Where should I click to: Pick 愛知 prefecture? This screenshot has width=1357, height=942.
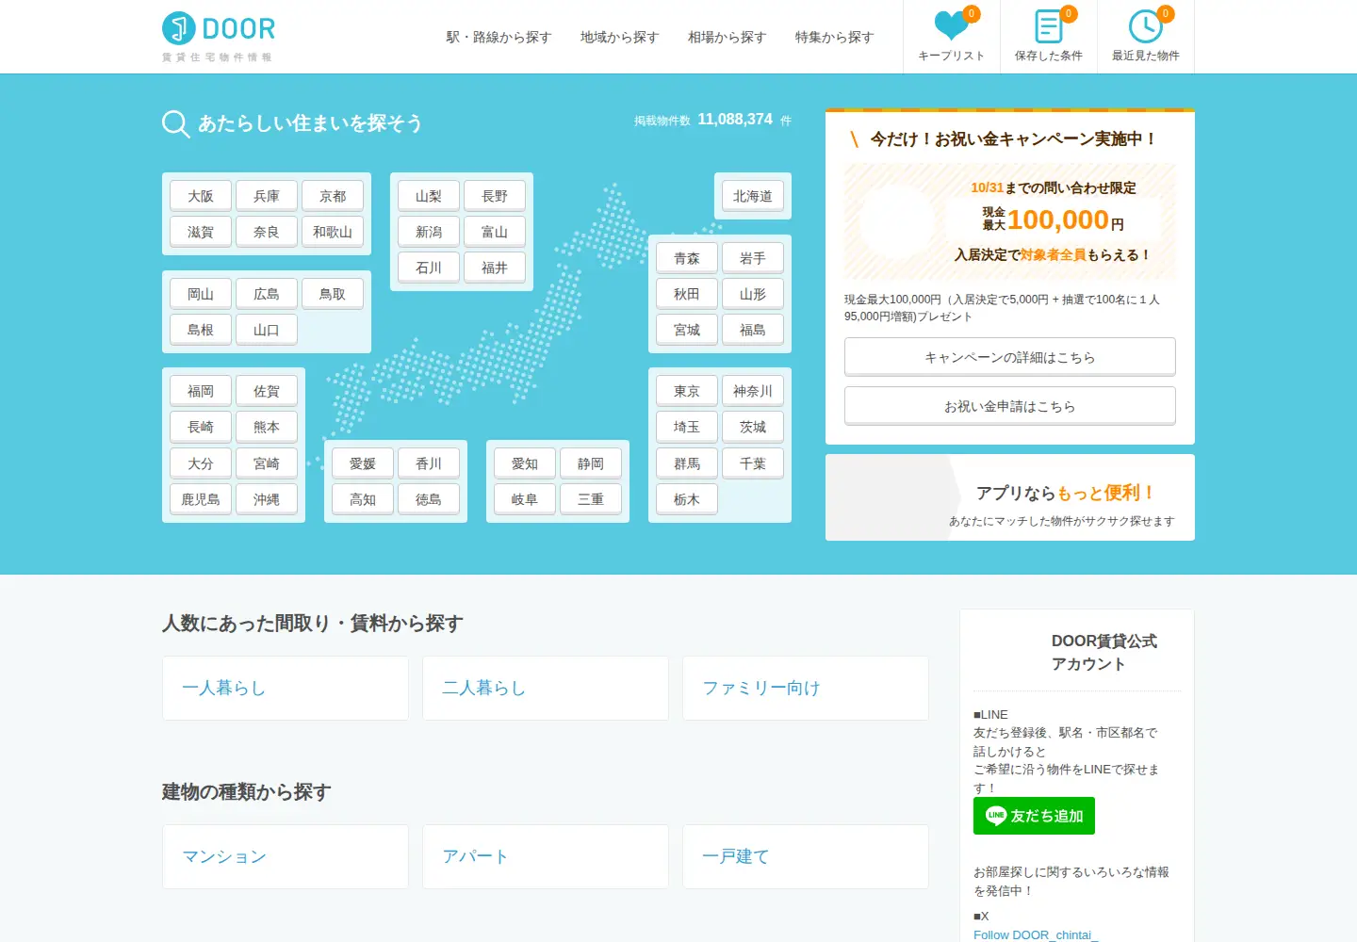pyautogui.click(x=525, y=463)
